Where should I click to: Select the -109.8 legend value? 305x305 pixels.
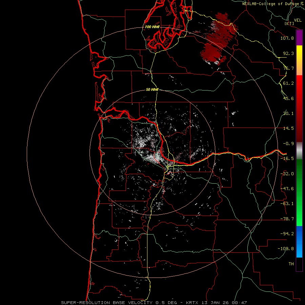click(286, 249)
